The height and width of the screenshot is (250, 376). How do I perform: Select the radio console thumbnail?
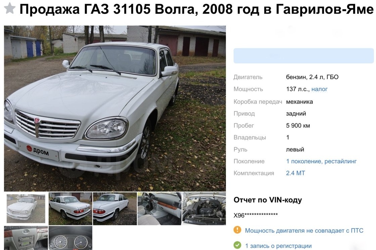pos(26,238)
